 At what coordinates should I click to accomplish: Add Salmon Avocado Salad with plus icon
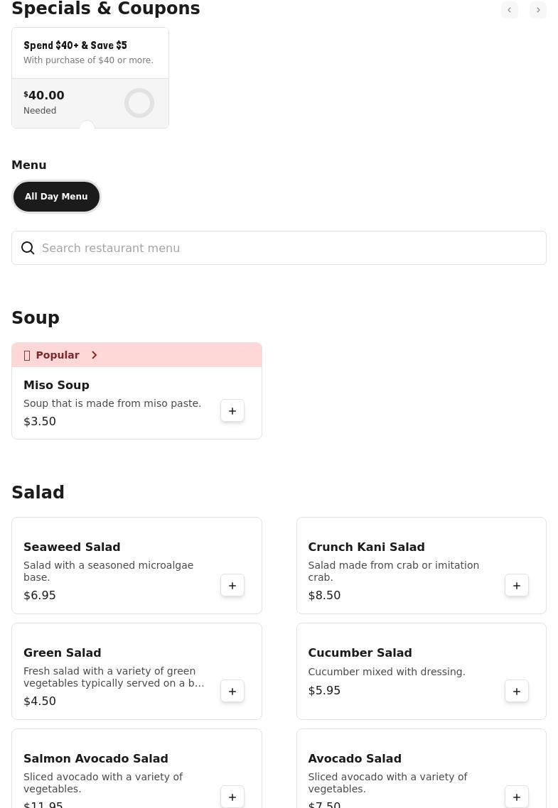(x=232, y=797)
